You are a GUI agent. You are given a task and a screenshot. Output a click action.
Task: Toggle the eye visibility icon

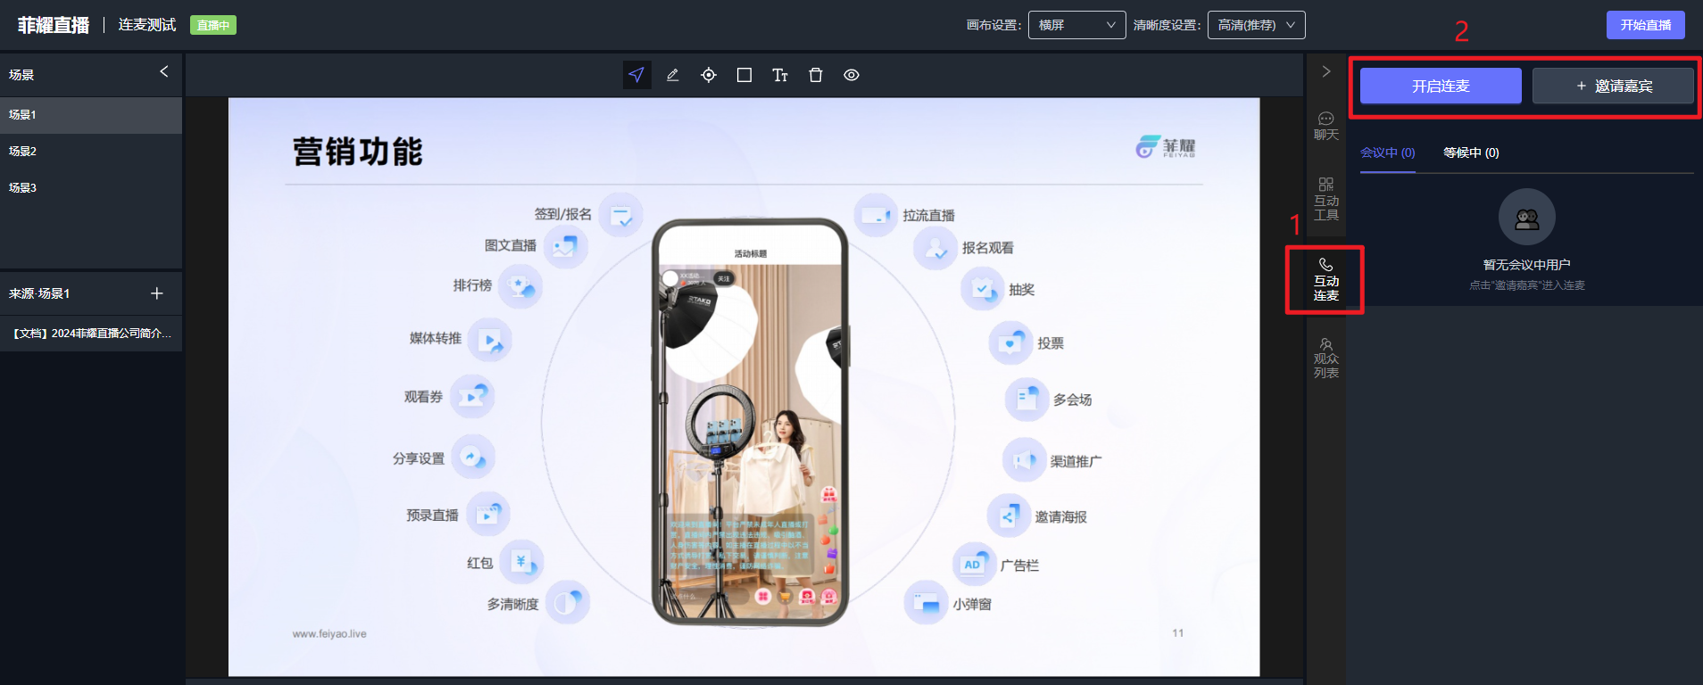click(851, 75)
